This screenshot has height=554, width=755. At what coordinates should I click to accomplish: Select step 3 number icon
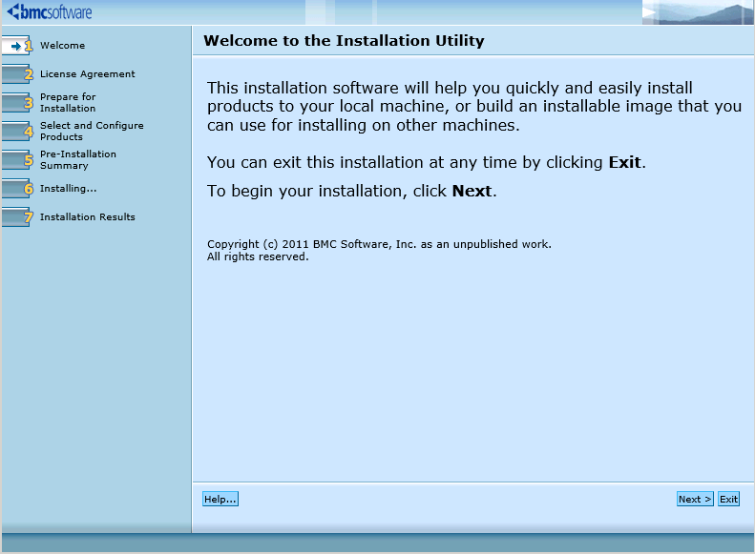(29, 102)
